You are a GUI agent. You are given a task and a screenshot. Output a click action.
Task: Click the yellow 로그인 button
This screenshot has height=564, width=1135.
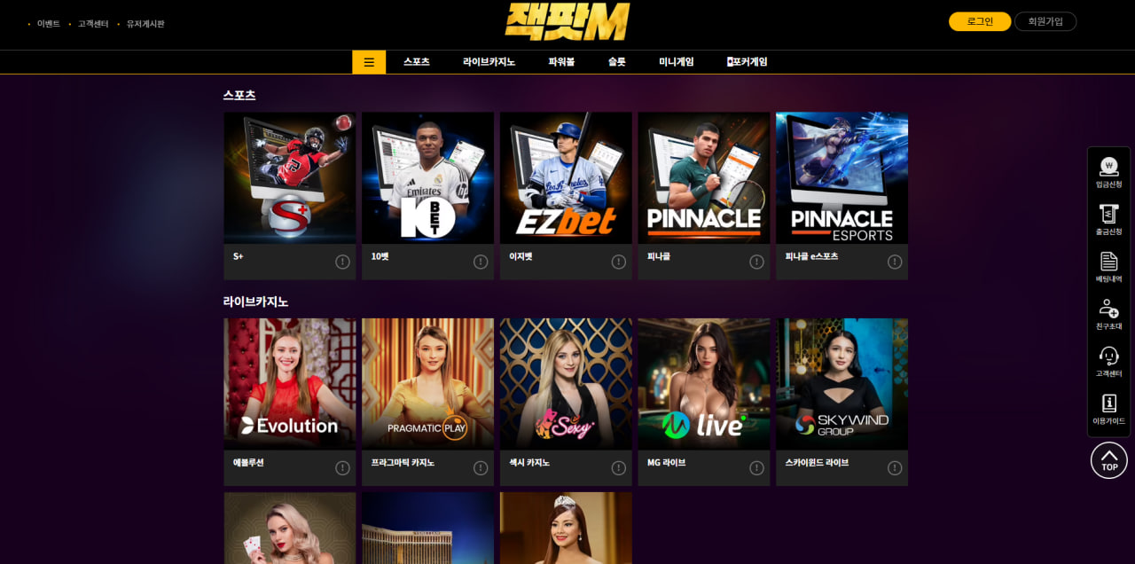(980, 21)
